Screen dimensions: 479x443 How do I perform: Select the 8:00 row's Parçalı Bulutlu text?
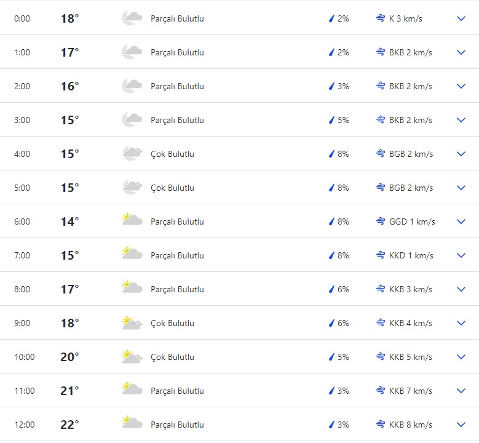click(x=177, y=289)
